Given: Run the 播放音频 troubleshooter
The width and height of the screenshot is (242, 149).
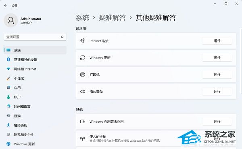Looking at the screenshot, I should click(217, 92).
